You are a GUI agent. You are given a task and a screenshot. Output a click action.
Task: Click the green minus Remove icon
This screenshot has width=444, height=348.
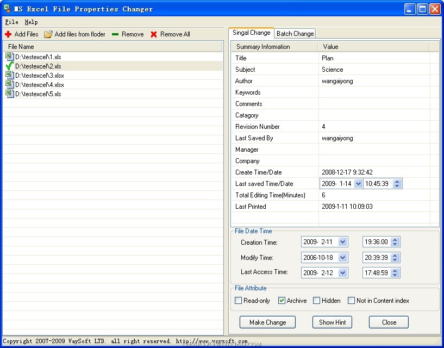(x=115, y=34)
